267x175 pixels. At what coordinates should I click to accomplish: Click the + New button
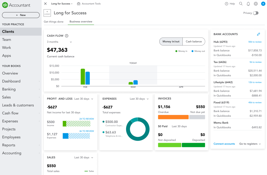tap(21, 15)
